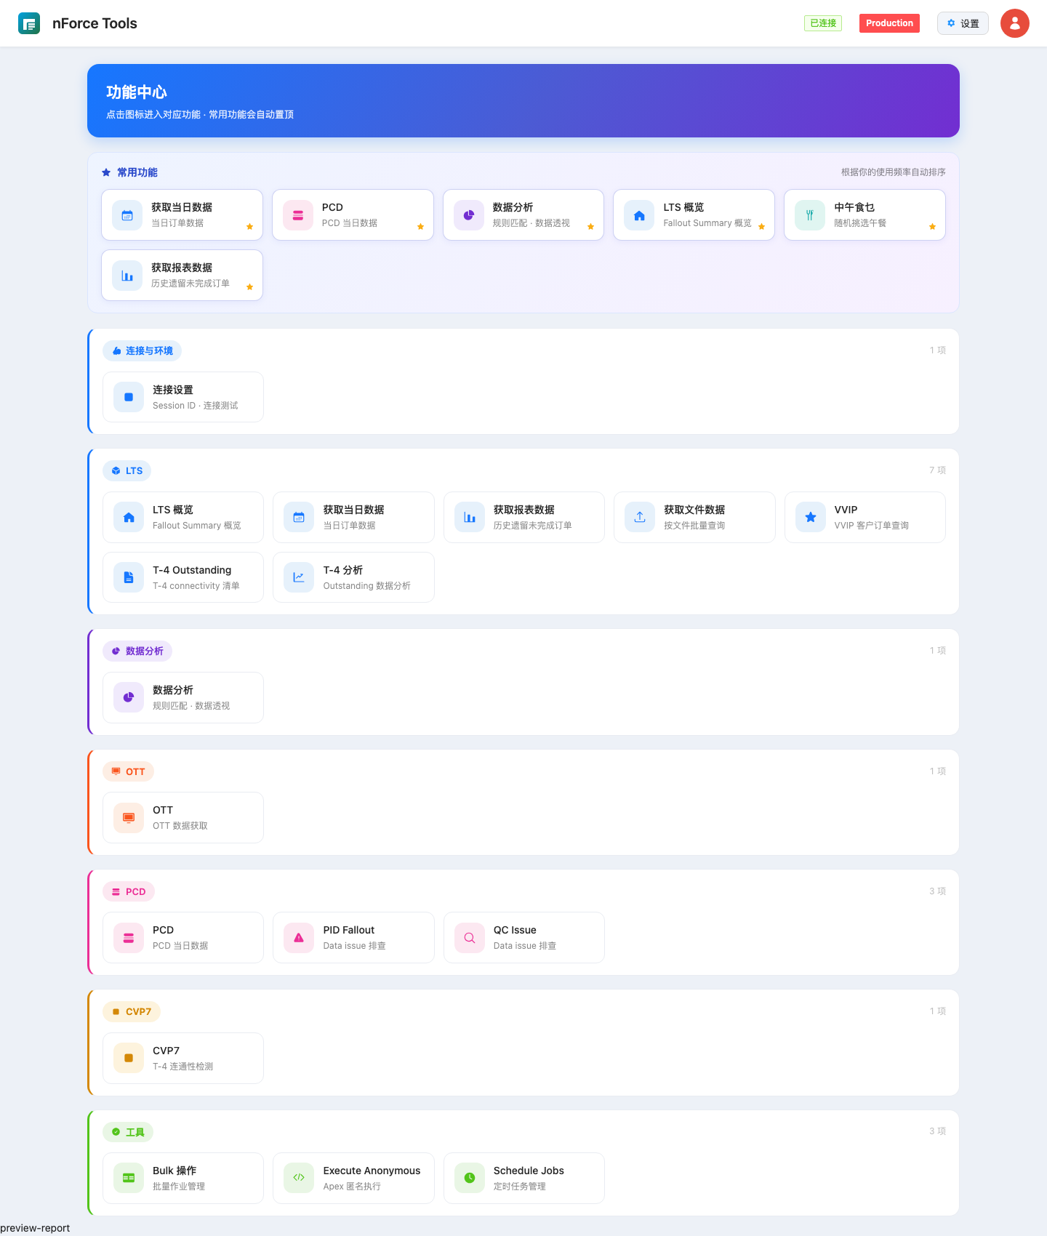Click the Bulk 操作 card icon
The height and width of the screenshot is (1236, 1047).
click(129, 1178)
